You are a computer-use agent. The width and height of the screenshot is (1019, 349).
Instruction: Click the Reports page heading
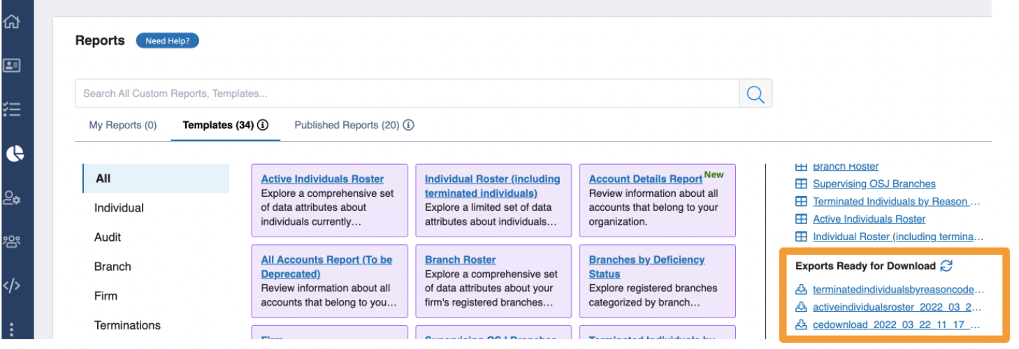click(100, 40)
